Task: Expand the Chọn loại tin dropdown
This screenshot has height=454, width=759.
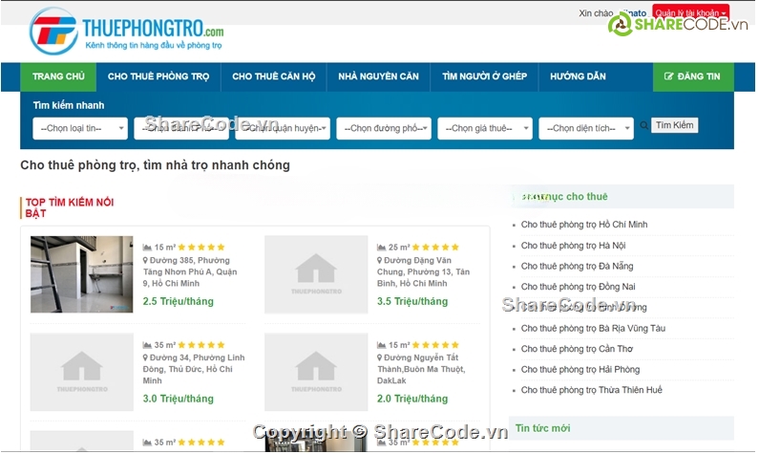Action: [x=80, y=128]
